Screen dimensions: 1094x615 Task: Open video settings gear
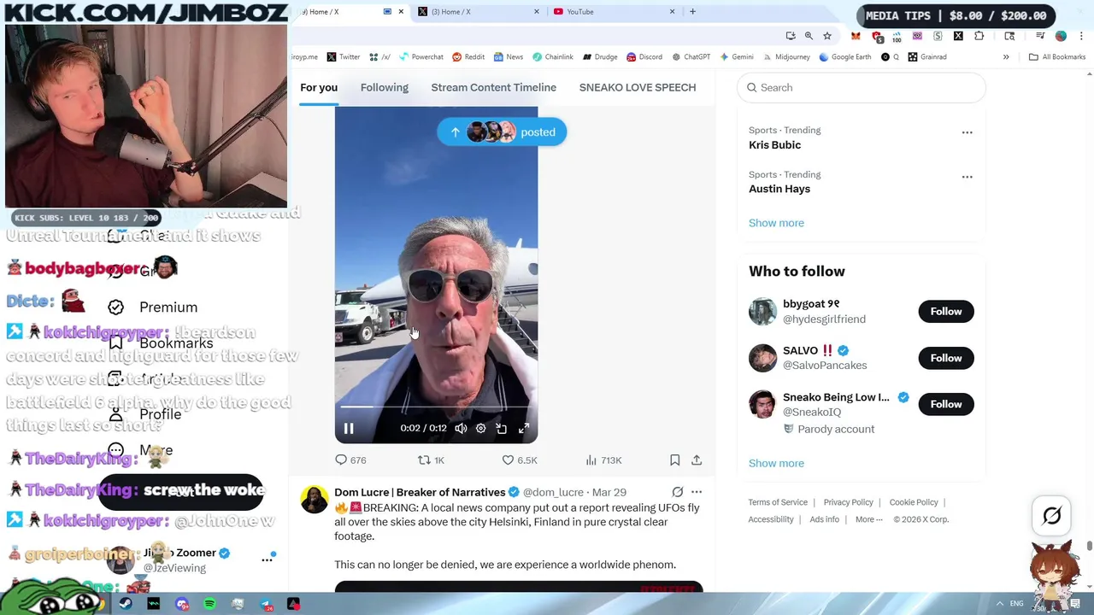(x=480, y=428)
